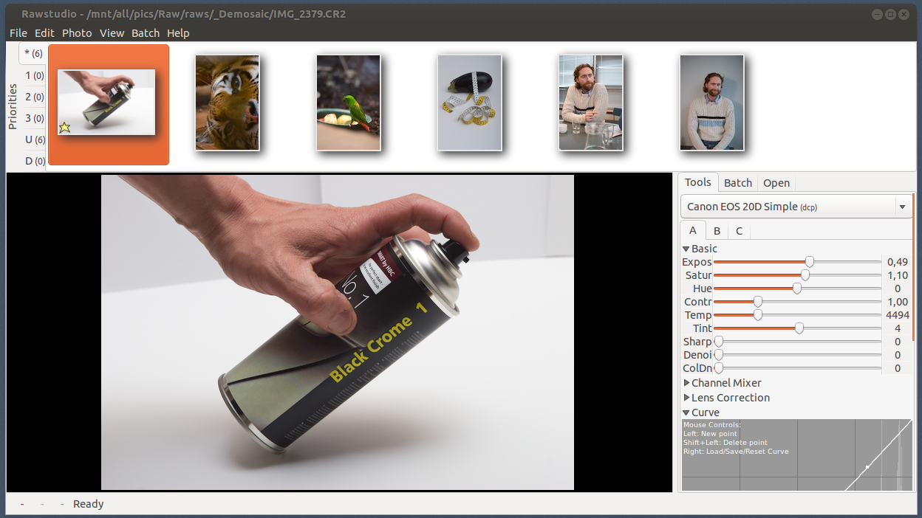Select settings snapshot tab B
The width and height of the screenshot is (922, 518).
[717, 231]
